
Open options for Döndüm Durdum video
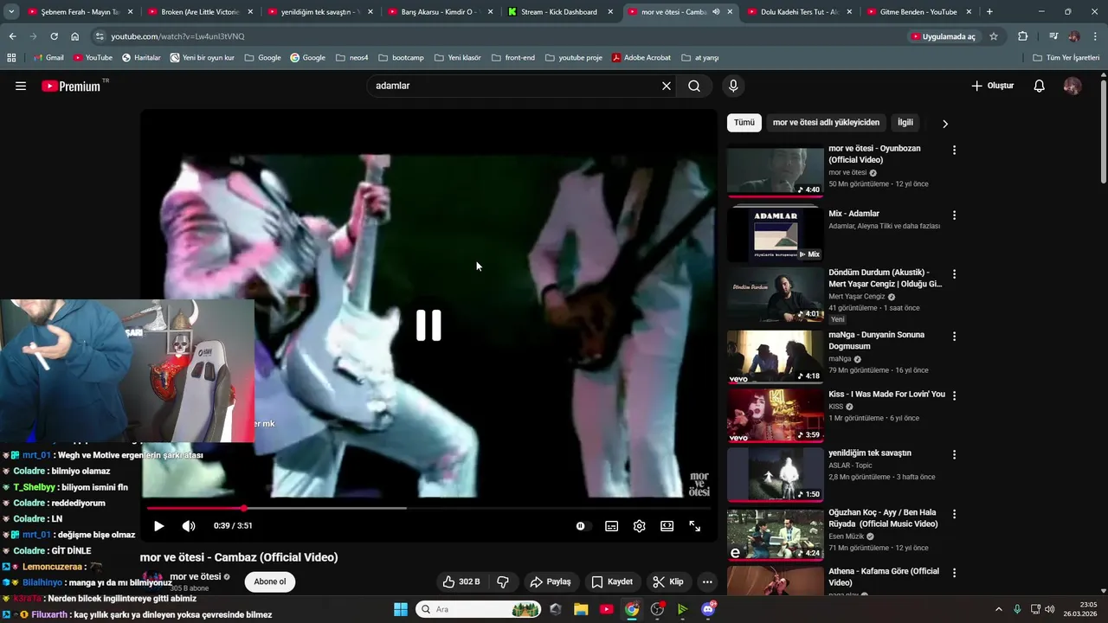click(x=954, y=273)
